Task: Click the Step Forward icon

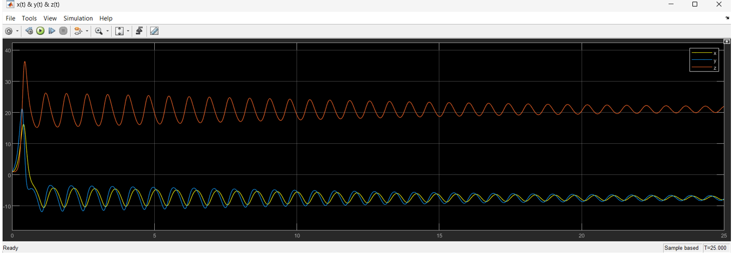Action: (52, 31)
